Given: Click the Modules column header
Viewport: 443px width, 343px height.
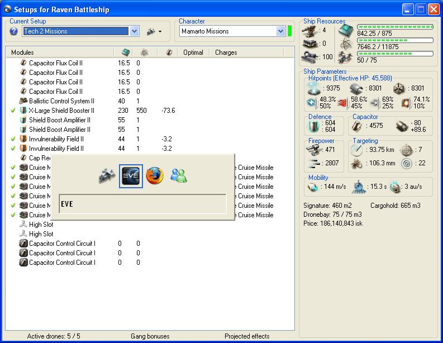Looking at the screenshot, I should 22,53.
